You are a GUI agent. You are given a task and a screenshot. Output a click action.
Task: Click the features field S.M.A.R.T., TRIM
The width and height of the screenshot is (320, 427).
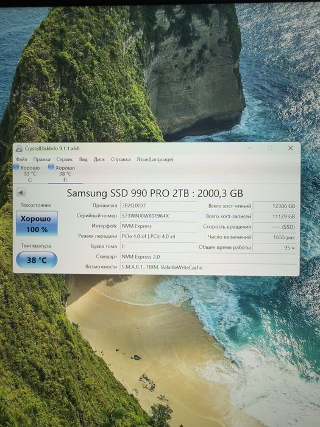(x=208, y=267)
